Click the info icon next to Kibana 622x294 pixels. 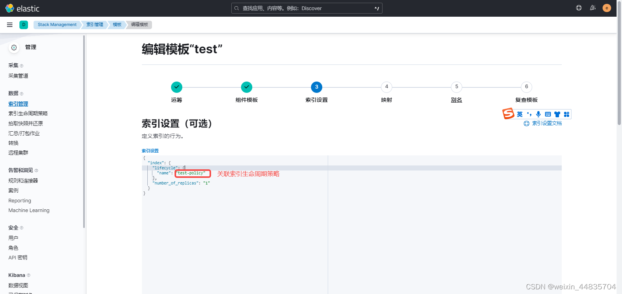[x=28, y=275]
